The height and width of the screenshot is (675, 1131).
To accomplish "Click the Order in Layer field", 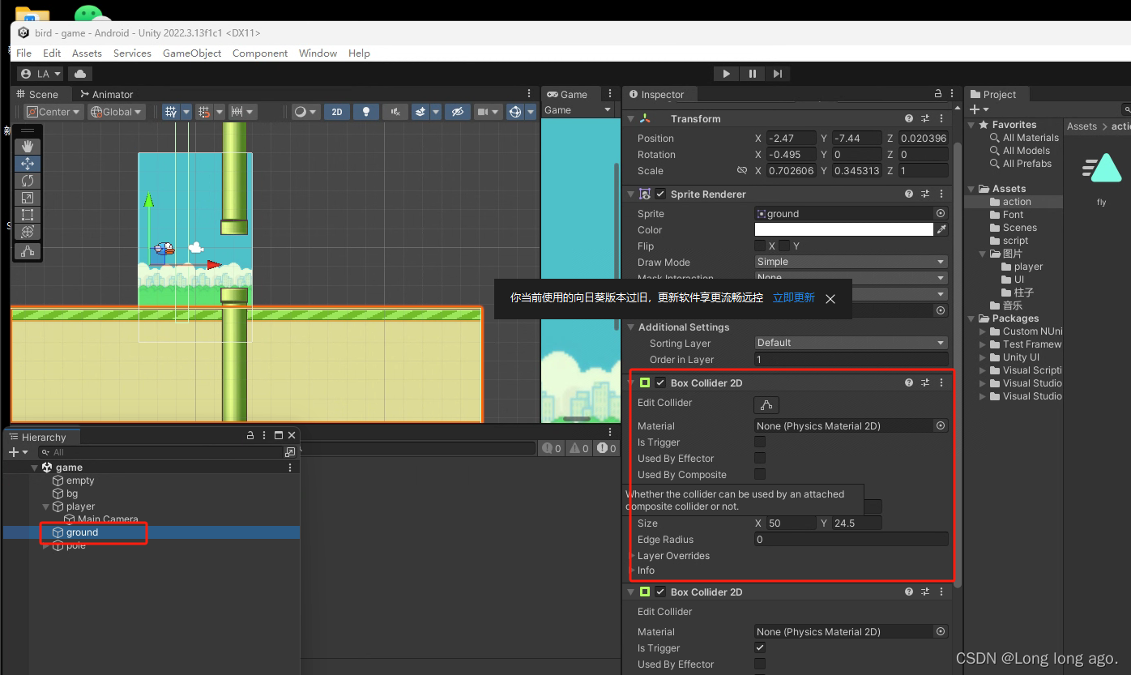I will tap(851, 359).
